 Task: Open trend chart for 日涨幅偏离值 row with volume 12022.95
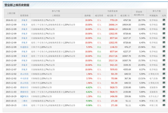(164, 33)
